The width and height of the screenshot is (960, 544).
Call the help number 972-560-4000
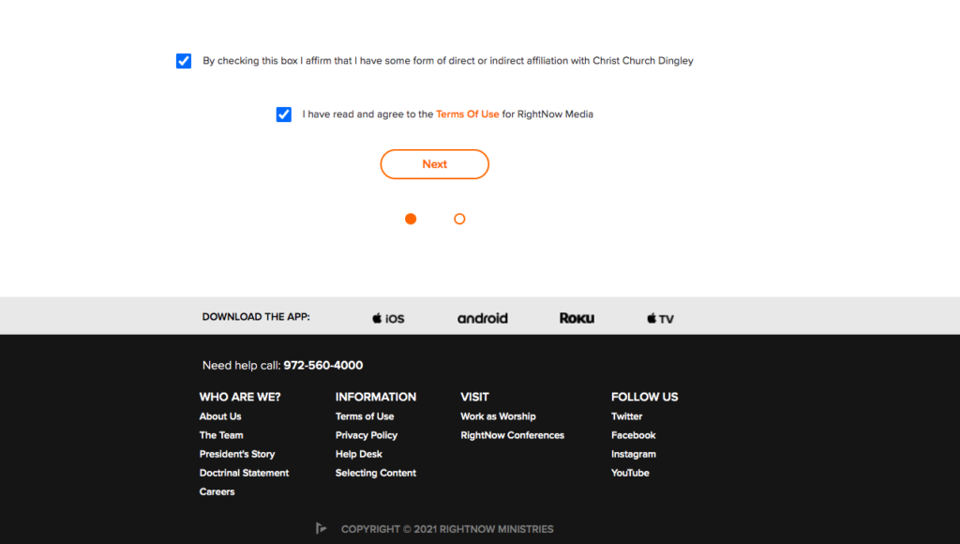[x=323, y=365]
